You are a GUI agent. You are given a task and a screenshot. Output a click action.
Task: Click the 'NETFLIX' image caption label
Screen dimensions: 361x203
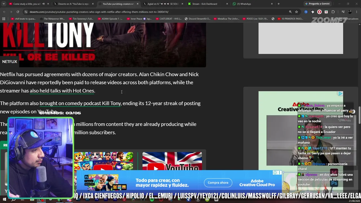pyautogui.click(x=10, y=61)
